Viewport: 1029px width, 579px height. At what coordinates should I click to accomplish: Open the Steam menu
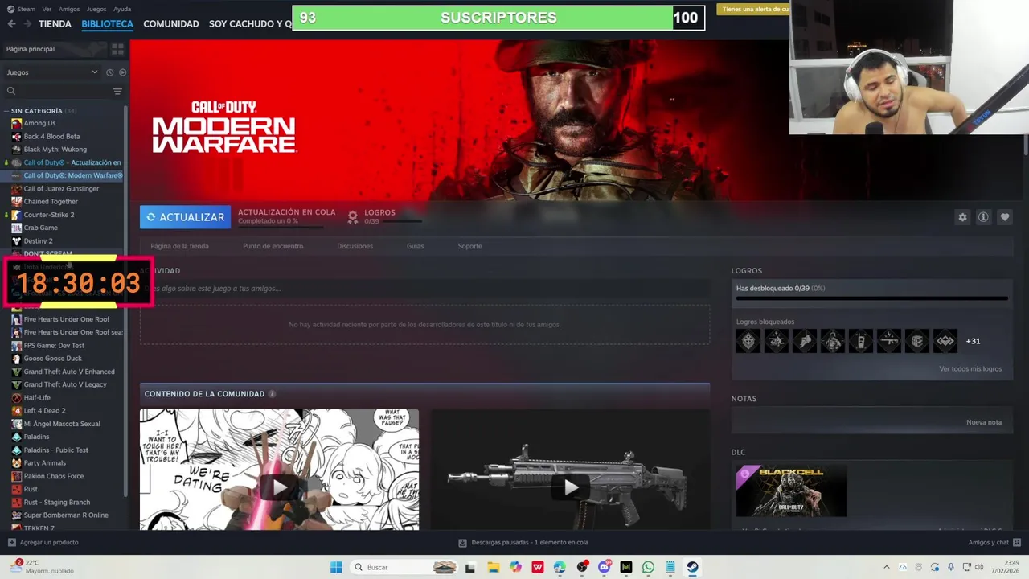[x=26, y=9]
